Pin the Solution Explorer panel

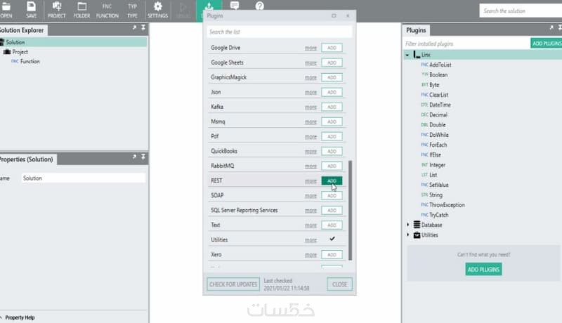coord(143,27)
